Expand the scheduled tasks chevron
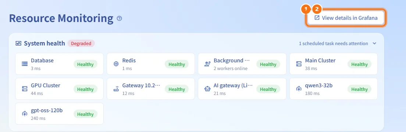This screenshot has width=406, height=132. (x=374, y=43)
